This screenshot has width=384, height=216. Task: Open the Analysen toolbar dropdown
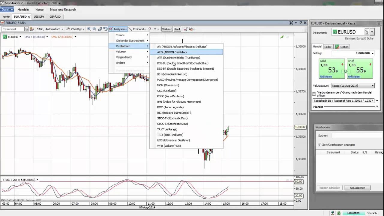(118, 29)
